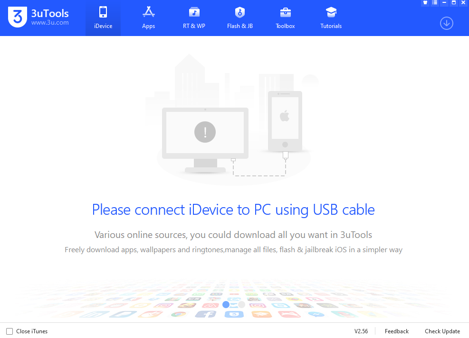
Task: Click the V2.56 version label
Action: (361, 331)
